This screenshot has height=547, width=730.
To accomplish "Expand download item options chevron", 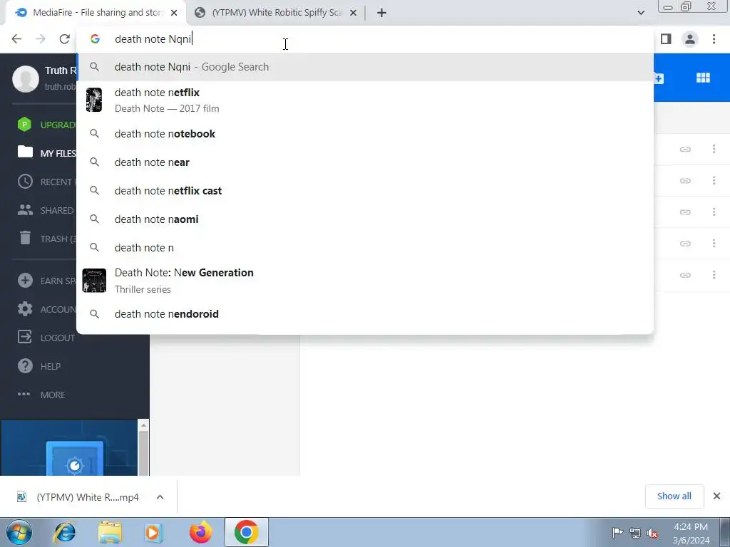I will click(x=160, y=497).
